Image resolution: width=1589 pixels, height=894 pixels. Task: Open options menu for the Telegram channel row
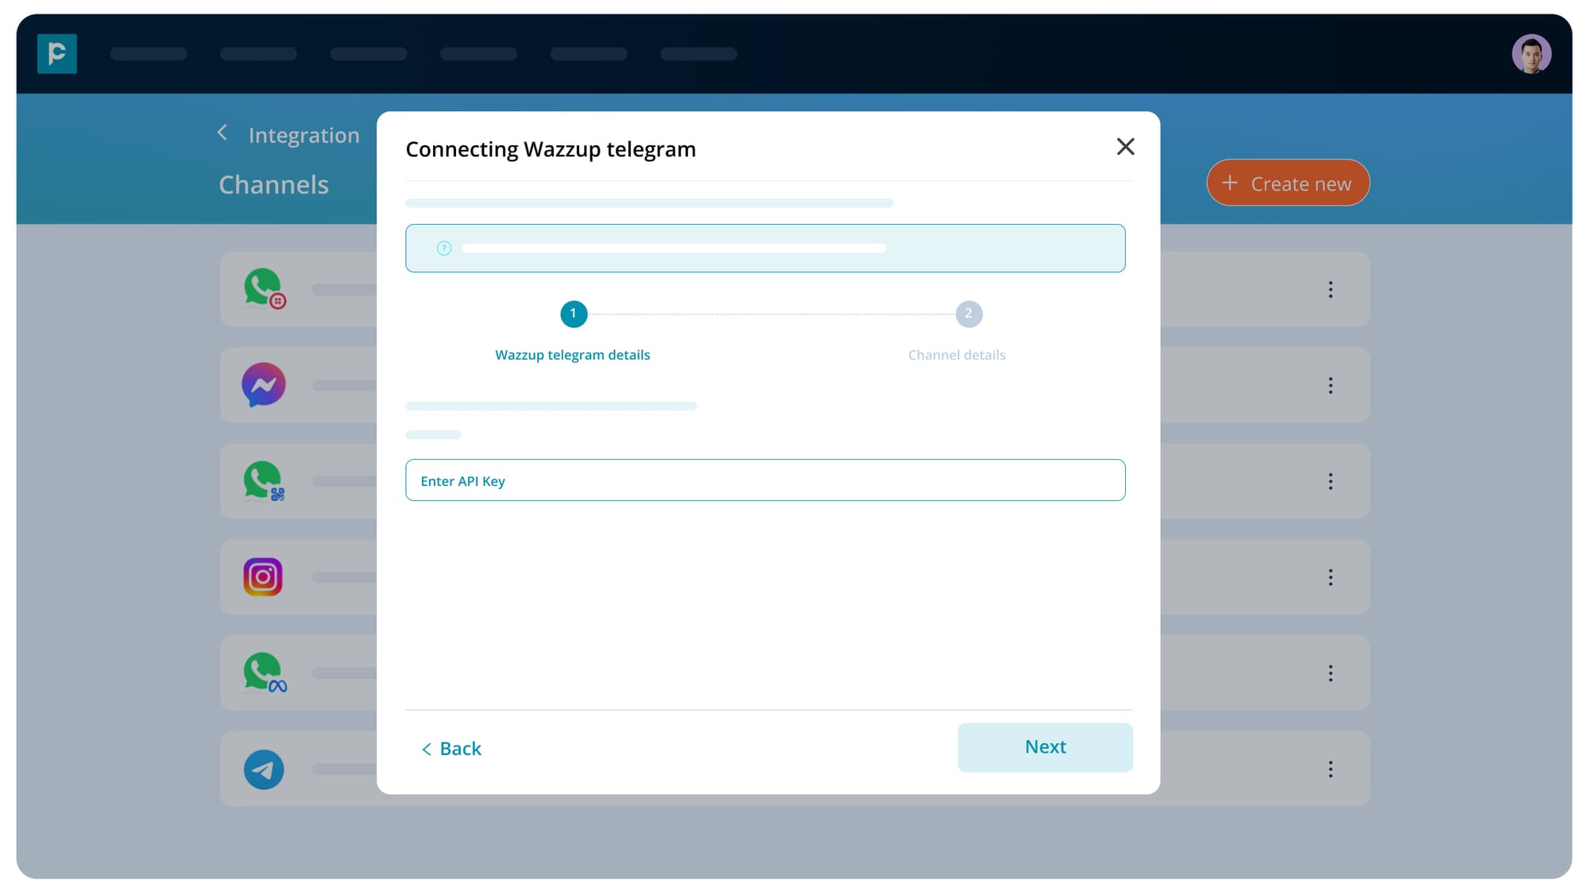click(1331, 769)
